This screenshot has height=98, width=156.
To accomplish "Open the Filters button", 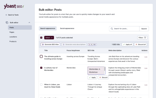I will [142, 38].
